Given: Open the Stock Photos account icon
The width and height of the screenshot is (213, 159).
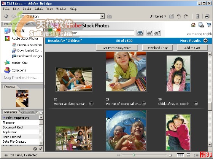Looking at the screenshot, I should 201,25.
